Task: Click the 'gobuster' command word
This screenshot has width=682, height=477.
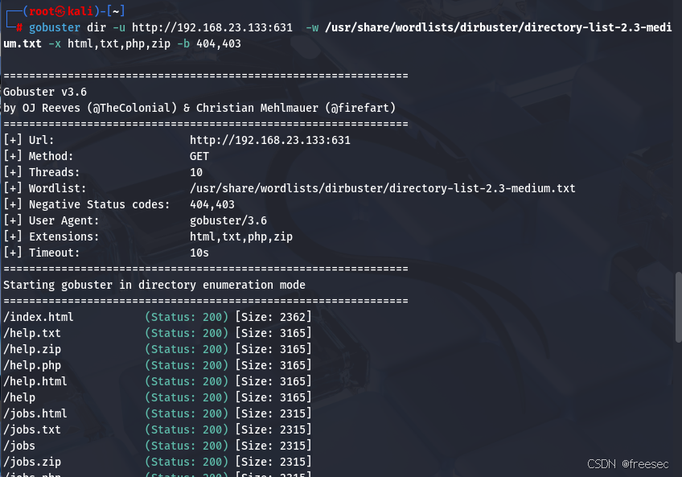Action: point(55,27)
